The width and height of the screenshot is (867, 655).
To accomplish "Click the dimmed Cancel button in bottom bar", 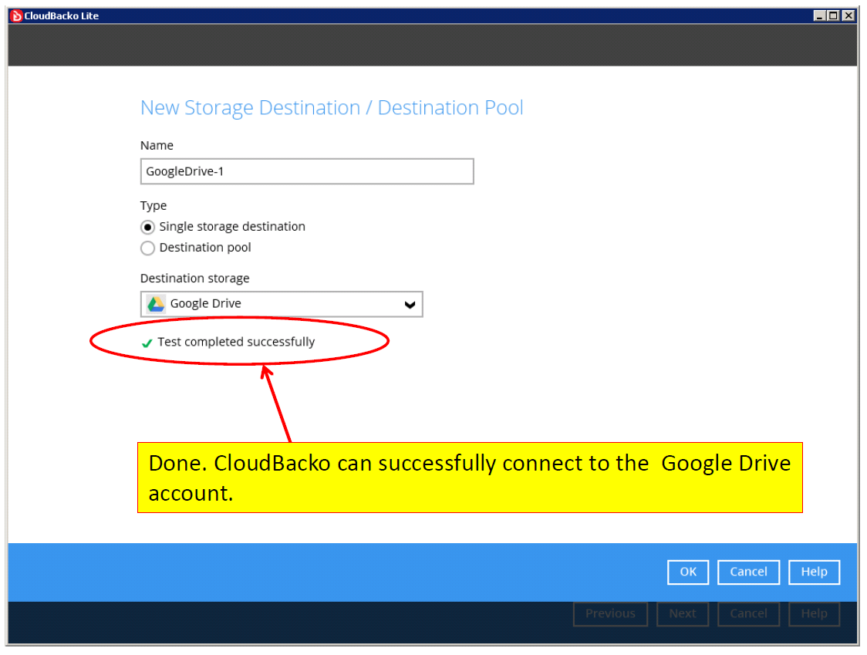I will pos(749,614).
